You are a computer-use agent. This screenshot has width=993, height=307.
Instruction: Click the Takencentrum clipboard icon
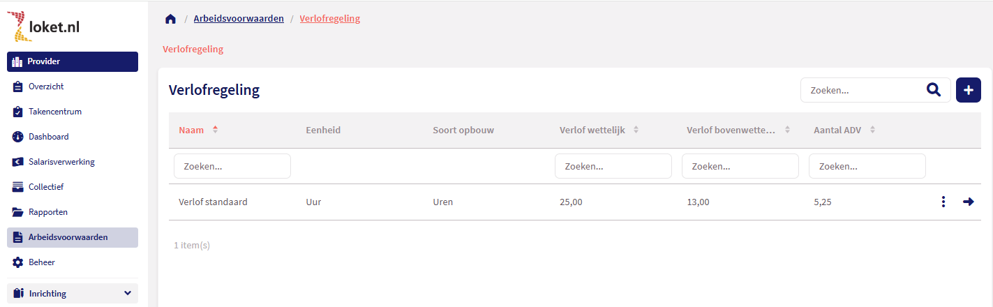coord(18,112)
